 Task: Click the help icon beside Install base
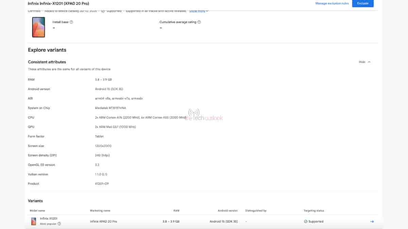click(x=71, y=22)
